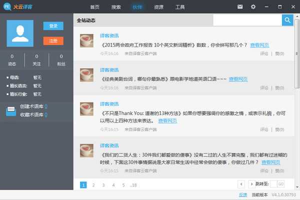Viewport: 300px width, 200px height.
Task: Click 评论 on the 二货人生 post
Action: tap(264, 170)
